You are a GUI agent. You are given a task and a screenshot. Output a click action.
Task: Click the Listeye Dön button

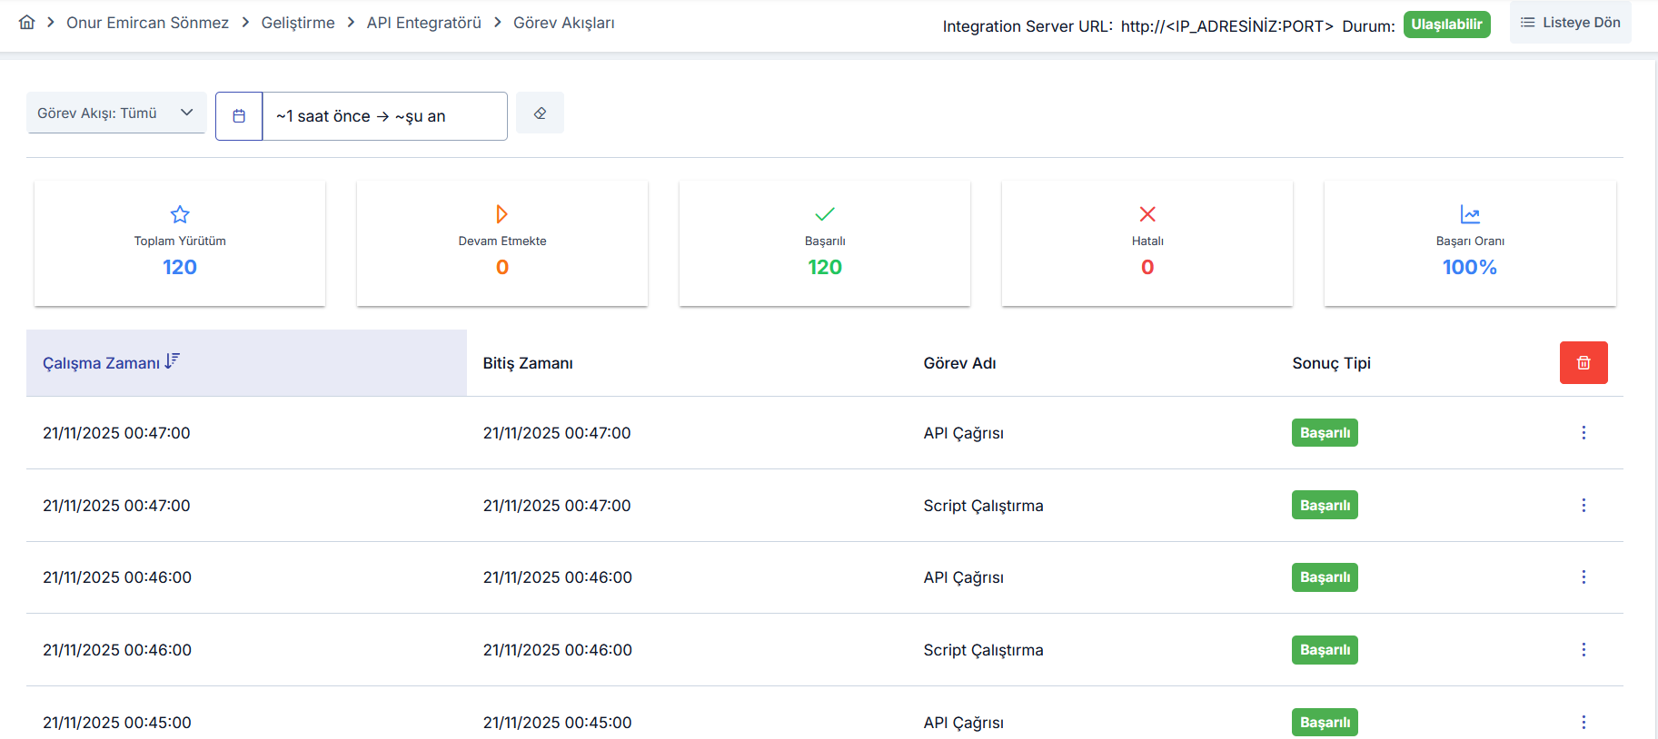pos(1570,23)
